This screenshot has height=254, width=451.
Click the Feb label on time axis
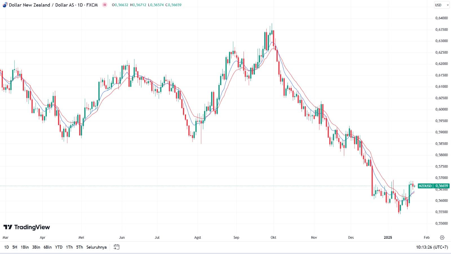click(427, 238)
